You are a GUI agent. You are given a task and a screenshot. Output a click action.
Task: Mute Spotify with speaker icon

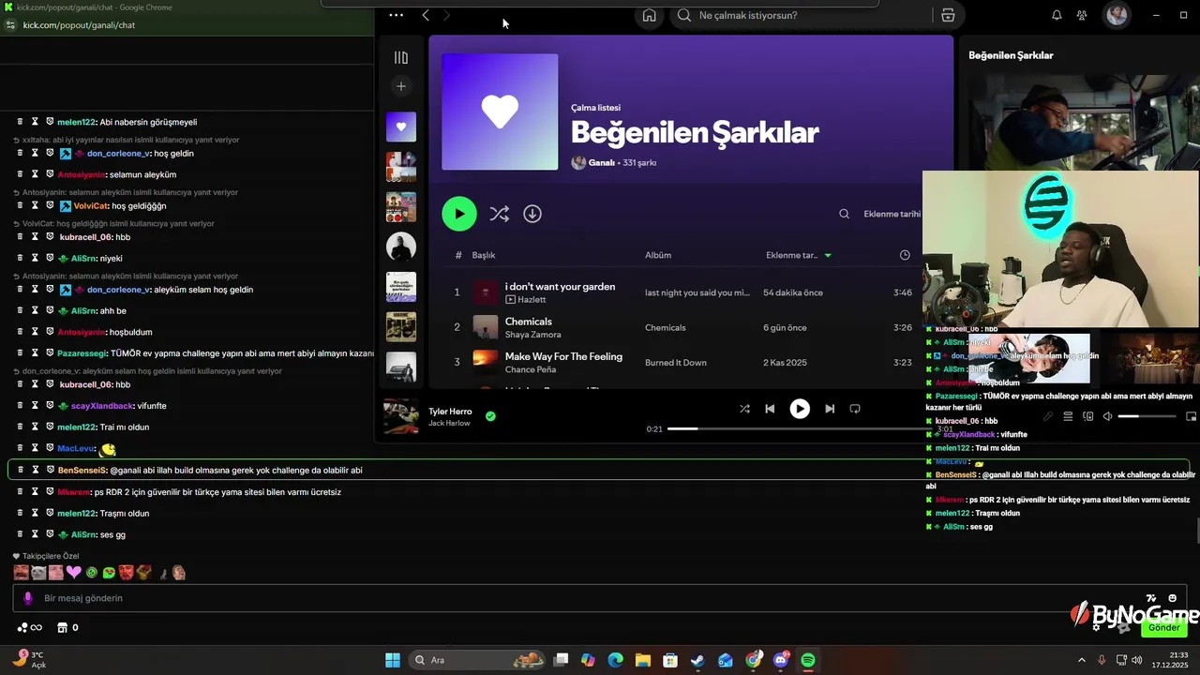point(1107,416)
